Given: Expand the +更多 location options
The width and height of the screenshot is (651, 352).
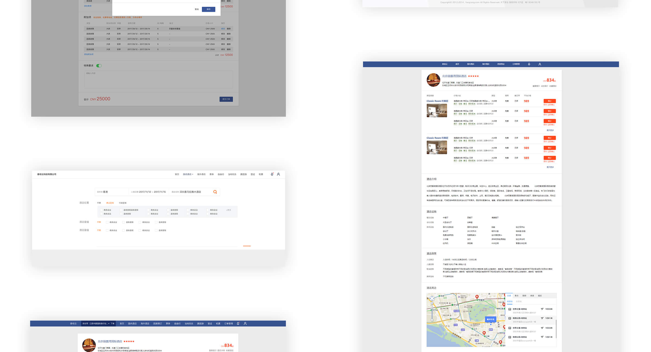Looking at the screenshot, I should click(x=228, y=210).
